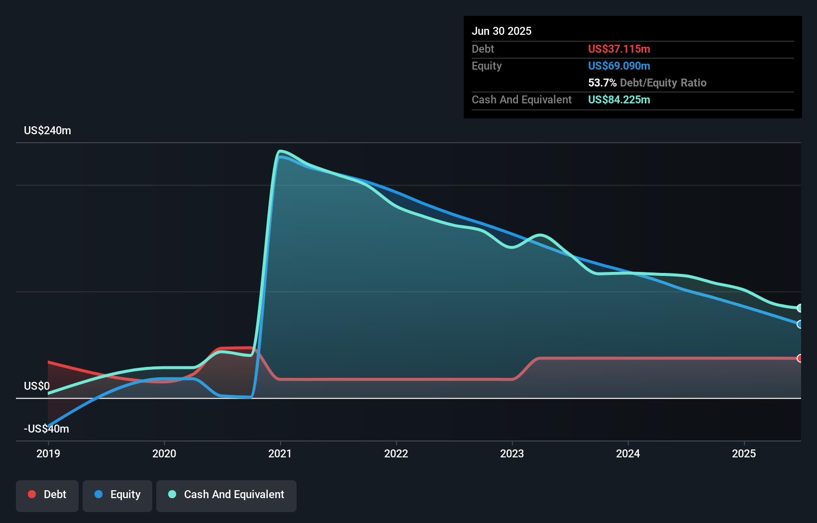Viewport: 817px width, 523px height.
Task: Click the 2021 peak of the cash line
Action: [x=281, y=151]
